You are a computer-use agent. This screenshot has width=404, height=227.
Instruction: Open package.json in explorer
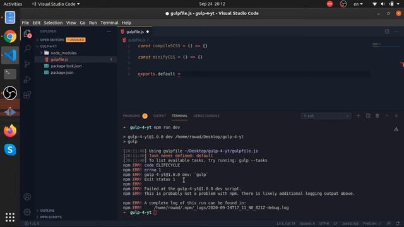tap(62, 73)
